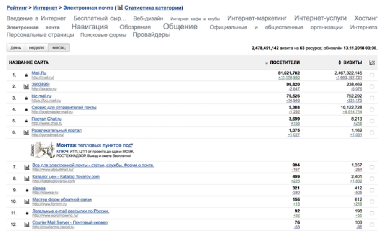Open Легальные e-mail рассылки по России link
383x235 pixels.
coord(70,211)
